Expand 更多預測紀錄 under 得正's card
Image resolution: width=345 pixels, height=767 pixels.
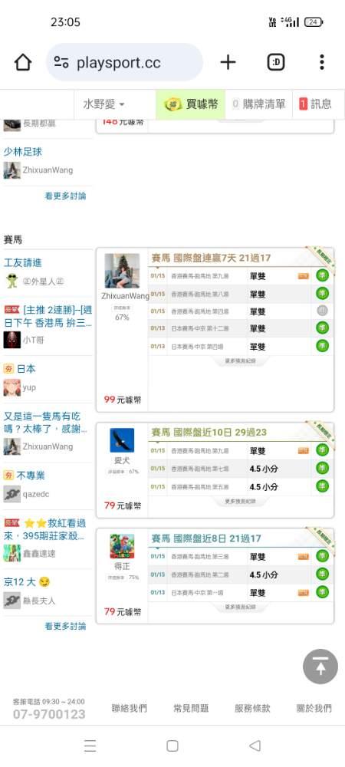pos(240,607)
